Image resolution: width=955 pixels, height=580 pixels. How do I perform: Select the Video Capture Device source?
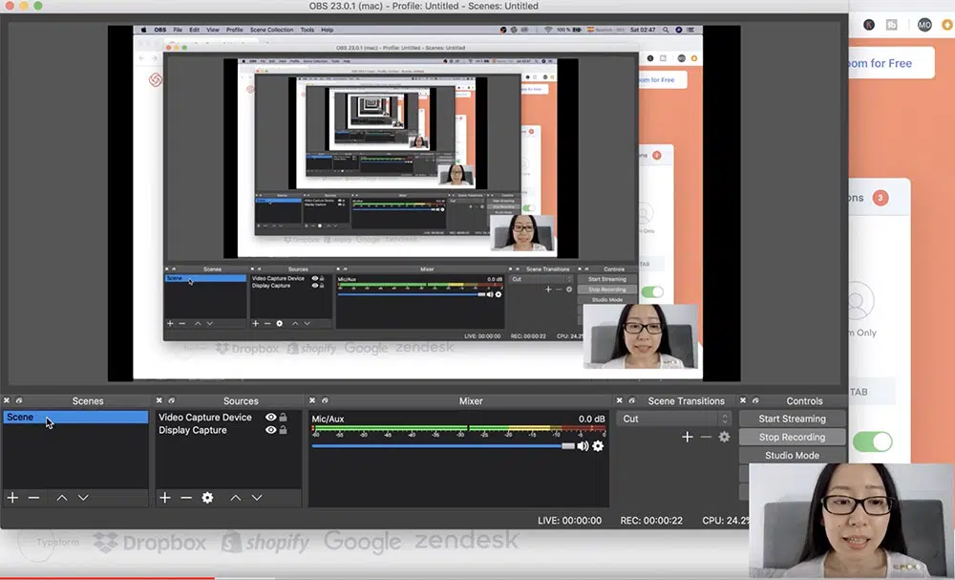[205, 418]
